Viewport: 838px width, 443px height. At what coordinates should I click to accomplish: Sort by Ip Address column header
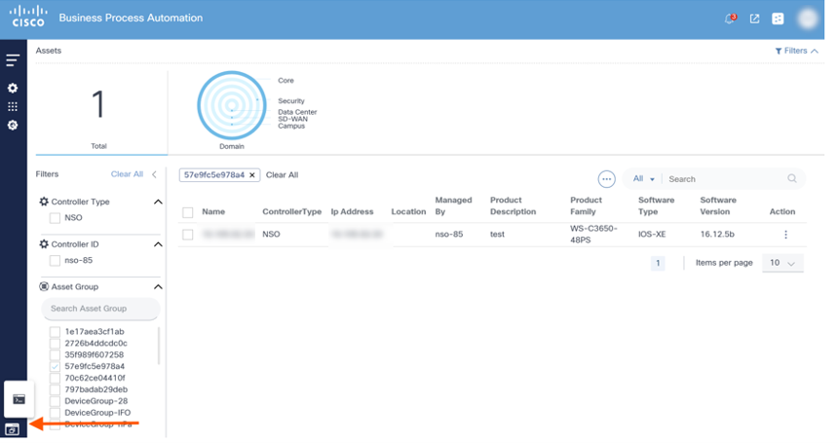coord(352,212)
